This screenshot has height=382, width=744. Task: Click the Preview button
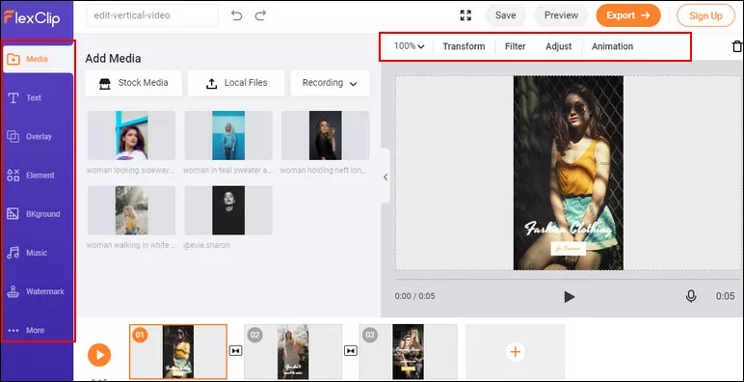[561, 15]
